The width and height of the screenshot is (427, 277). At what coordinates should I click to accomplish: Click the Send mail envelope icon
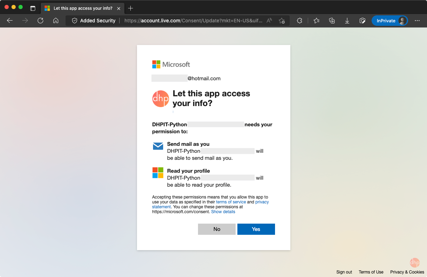[158, 146]
